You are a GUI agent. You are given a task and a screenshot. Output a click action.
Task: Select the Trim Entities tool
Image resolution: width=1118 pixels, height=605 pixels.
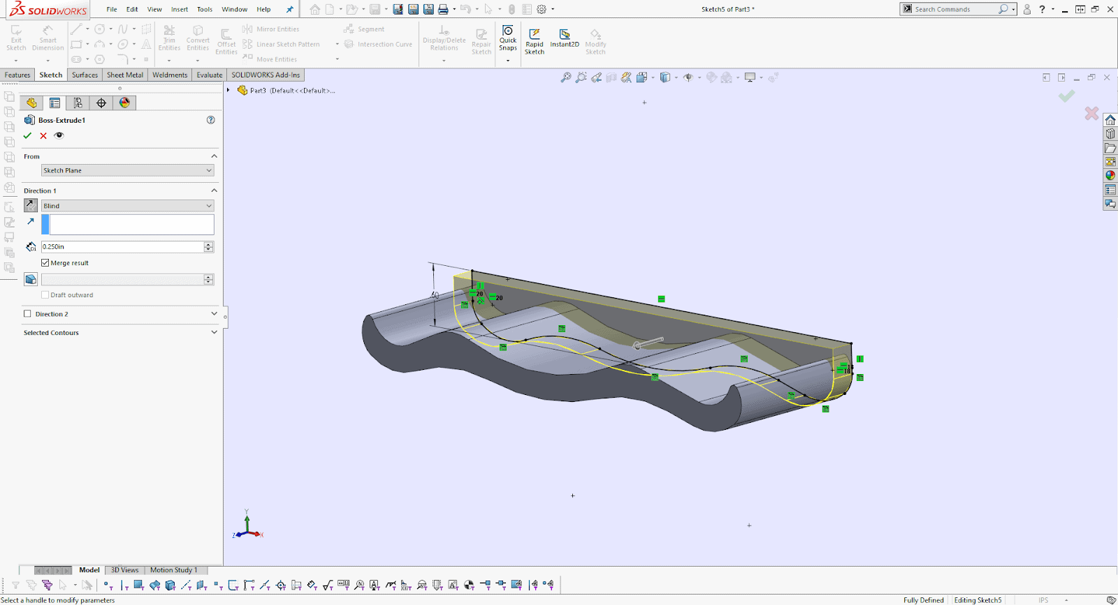click(169, 38)
